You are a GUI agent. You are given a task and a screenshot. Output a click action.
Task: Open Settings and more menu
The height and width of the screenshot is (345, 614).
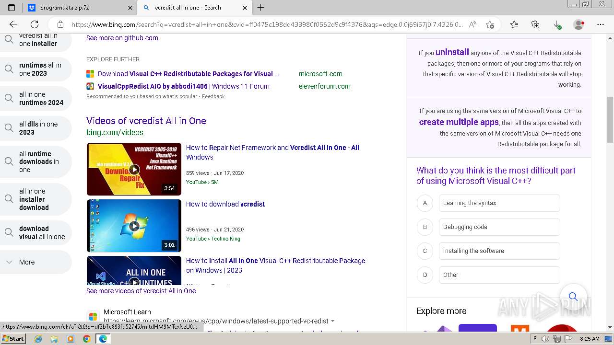[x=601, y=24]
